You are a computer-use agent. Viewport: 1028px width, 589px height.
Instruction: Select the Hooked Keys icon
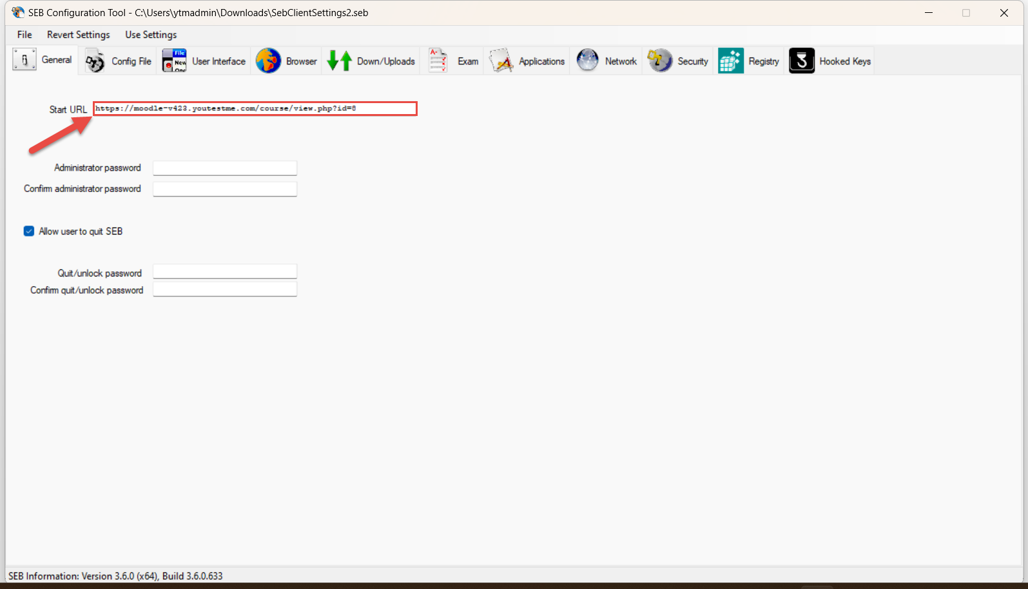point(802,61)
